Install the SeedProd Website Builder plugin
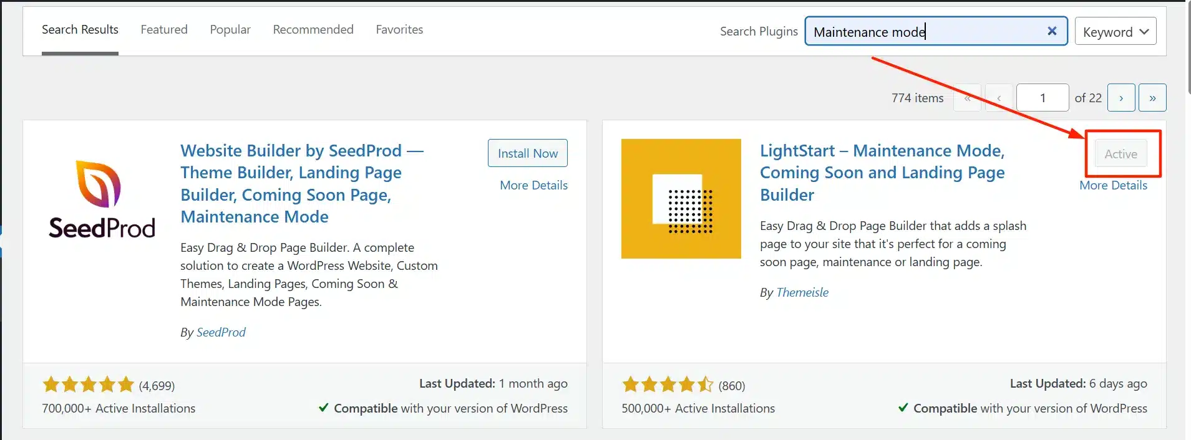1191x440 pixels. 528,153
